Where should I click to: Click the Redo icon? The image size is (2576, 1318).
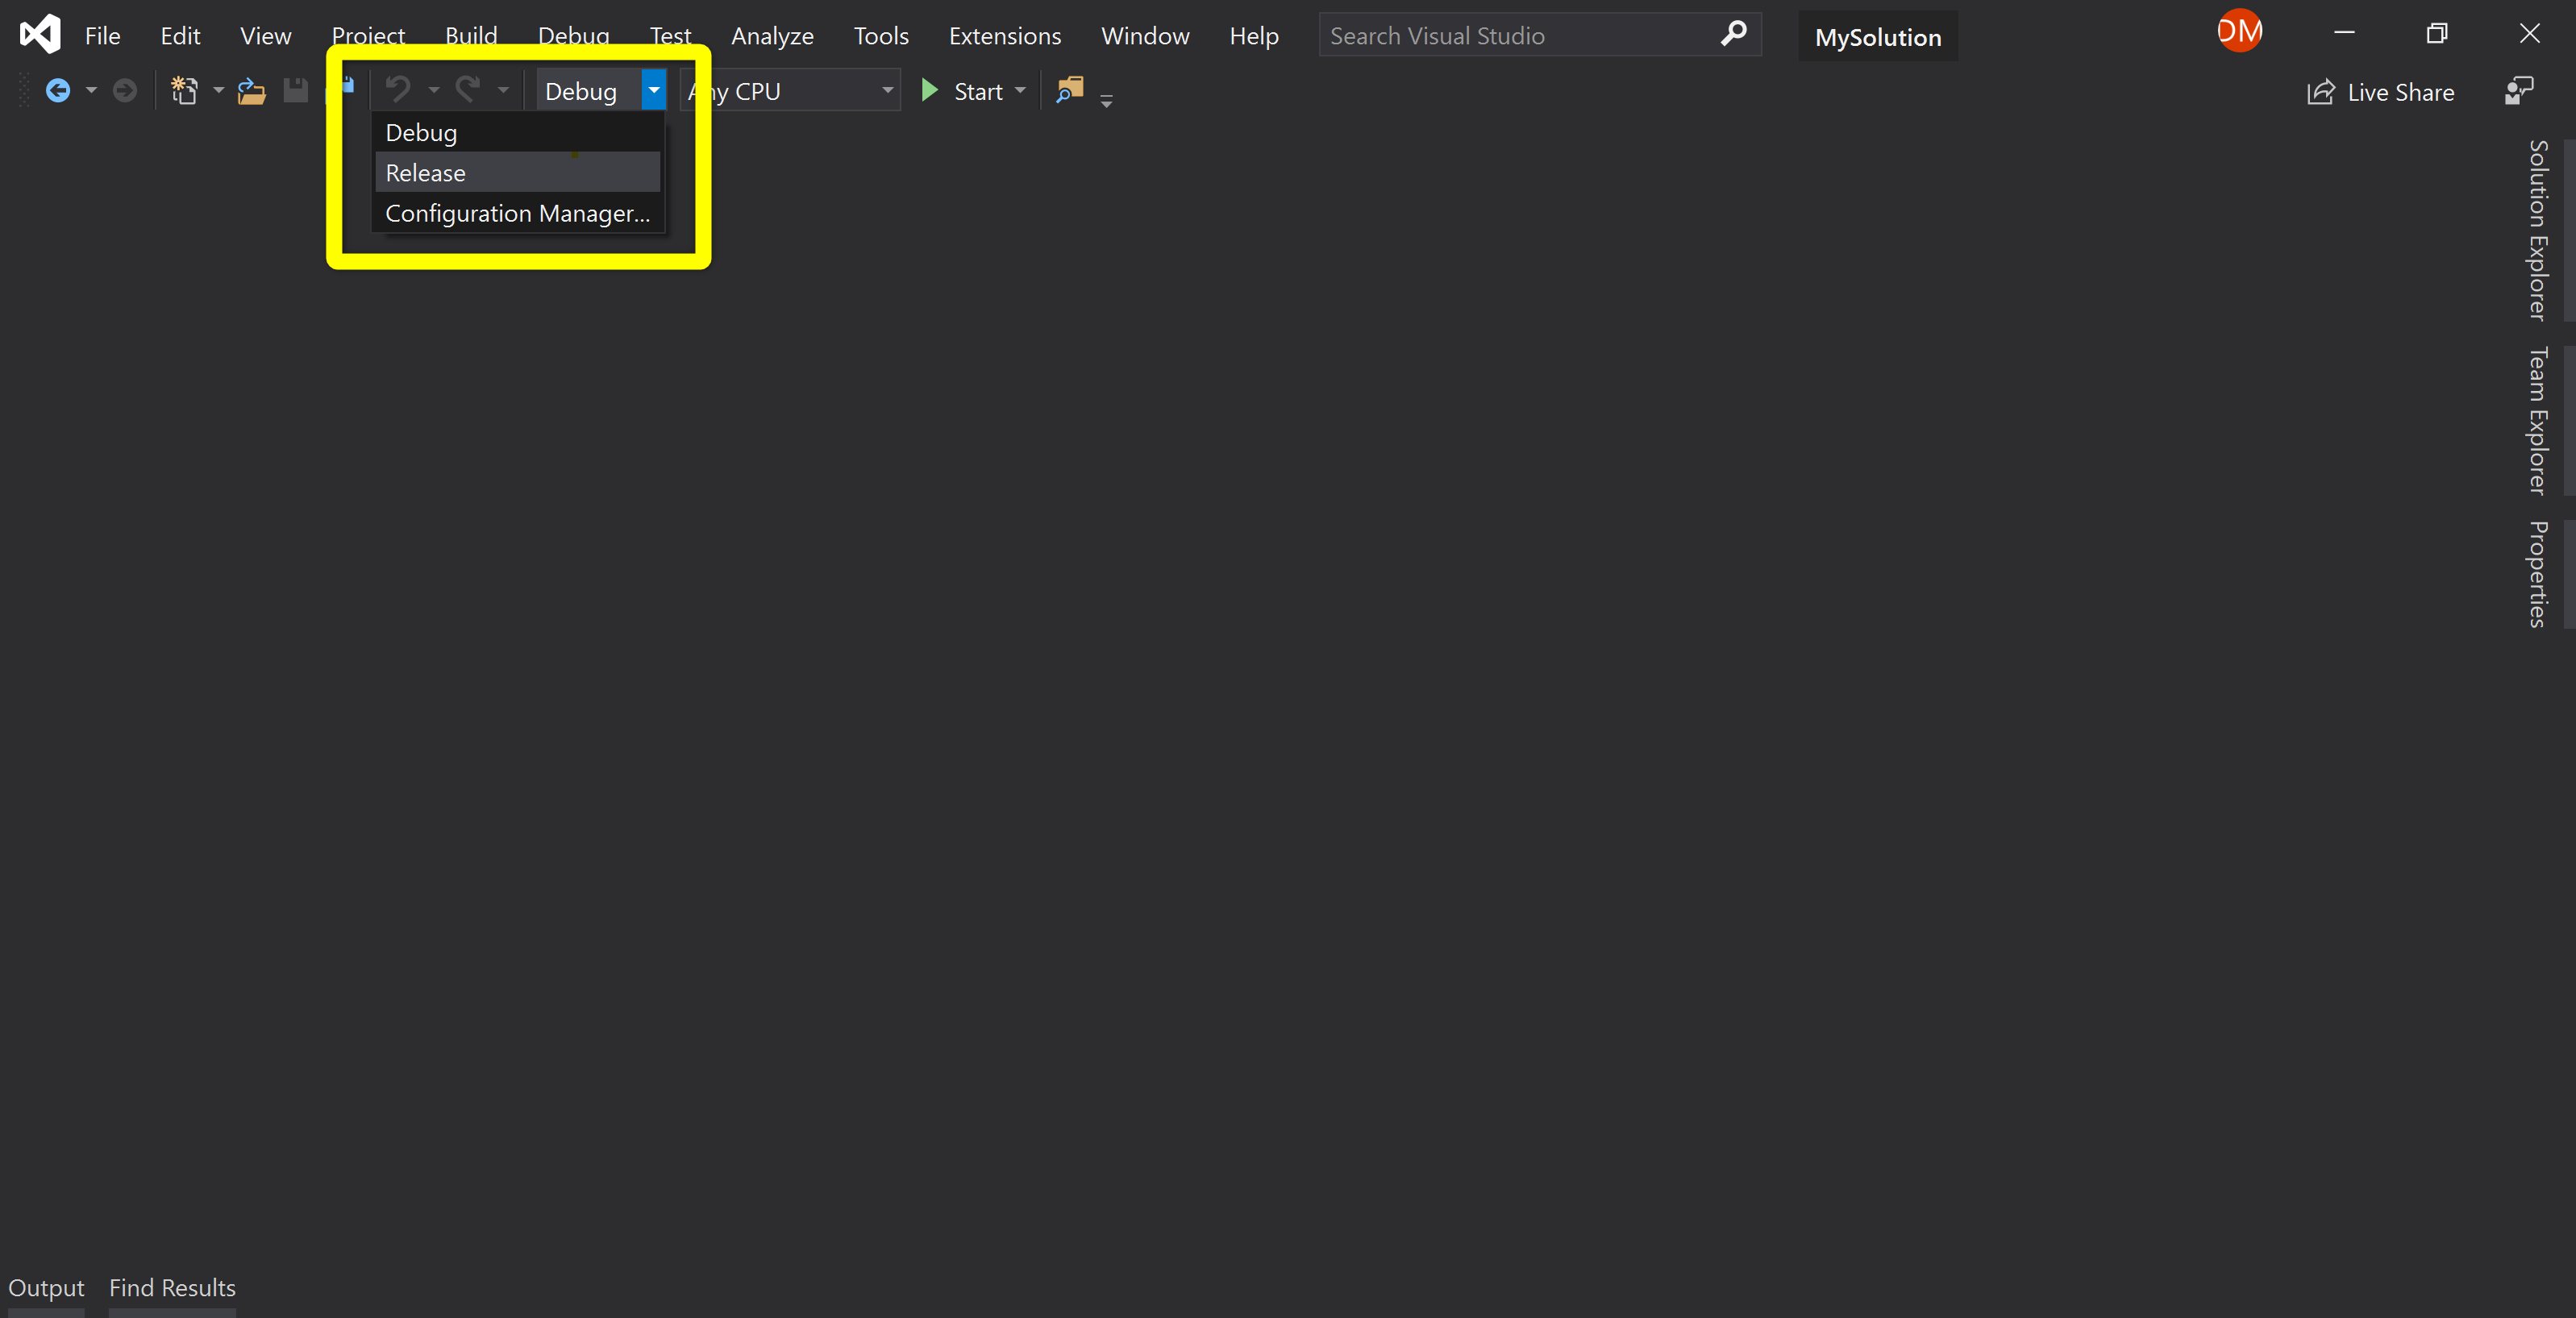pyautogui.click(x=467, y=89)
